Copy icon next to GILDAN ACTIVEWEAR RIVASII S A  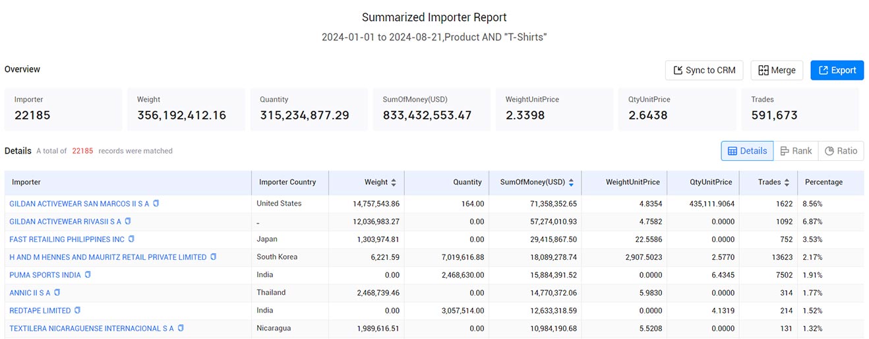(x=128, y=222)
